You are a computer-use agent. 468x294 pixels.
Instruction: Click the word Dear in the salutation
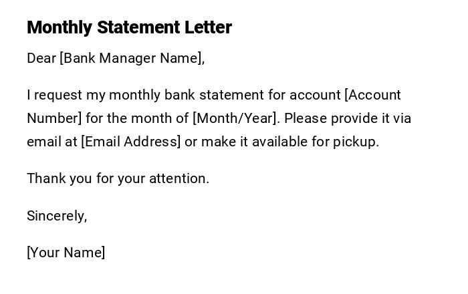(x=41, y=58)
